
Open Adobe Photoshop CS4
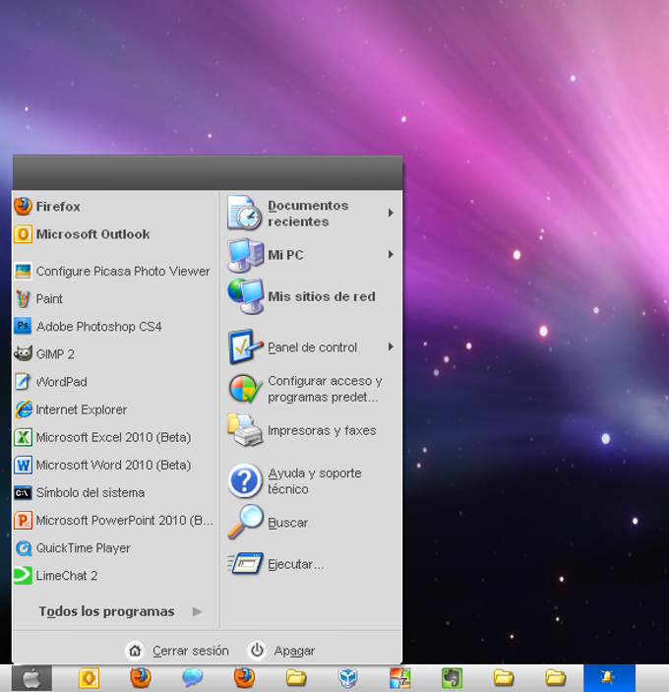coord(98,327)
